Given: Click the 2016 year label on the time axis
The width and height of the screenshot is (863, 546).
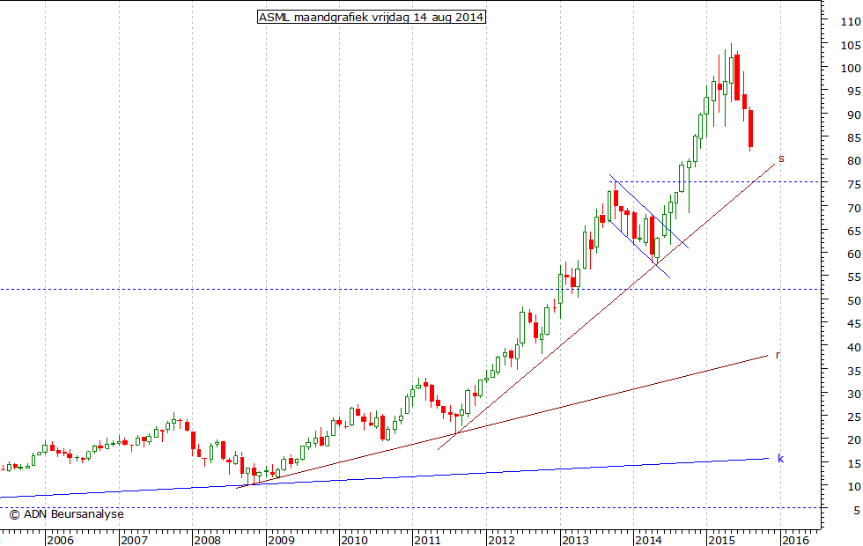Looking at the screenshot, I should click(x=796, y=540).
